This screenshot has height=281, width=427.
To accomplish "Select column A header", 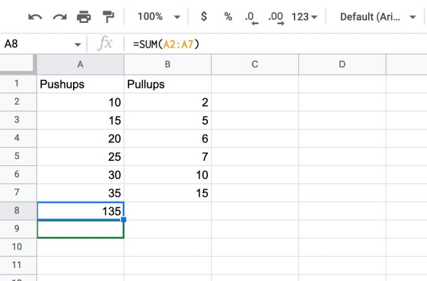I will (x=80, y=64).
